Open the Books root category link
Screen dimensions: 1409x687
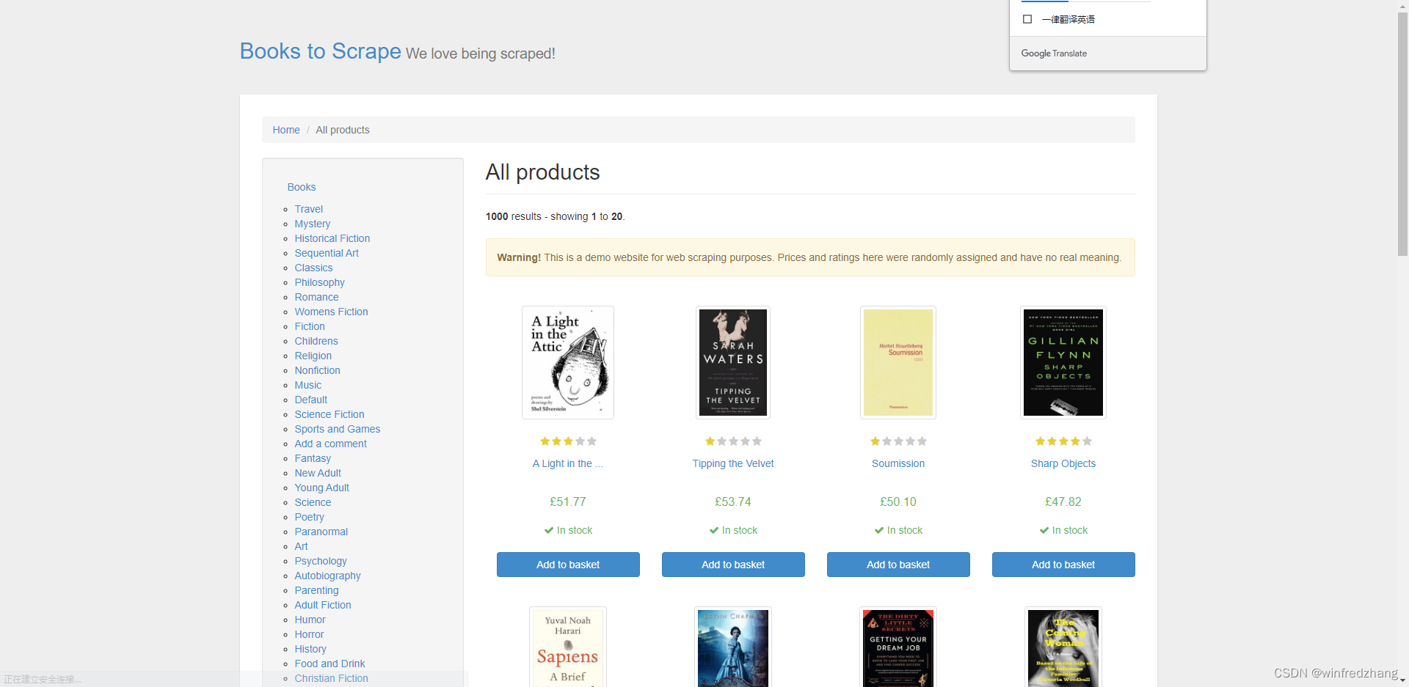click(x=302, y=187)
